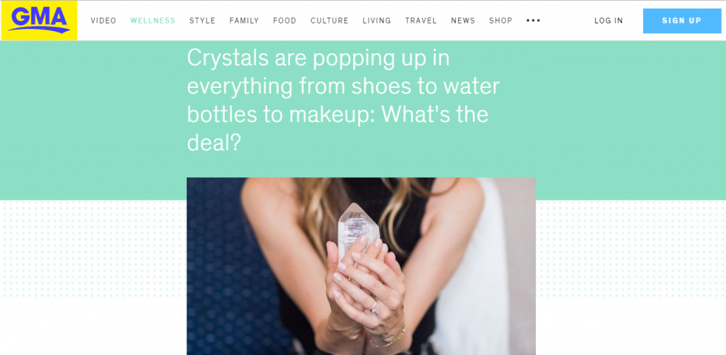Open the three-dot more menu
This screenshot has height=355, width=726.
(x=533, y=21)
